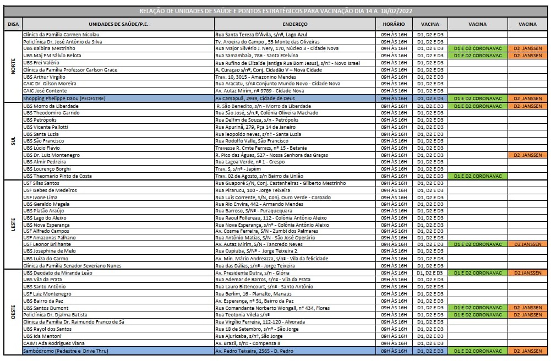Select the DISA column header
The width and height of the screenshot is (551, 361).
(x=13, y=25)
